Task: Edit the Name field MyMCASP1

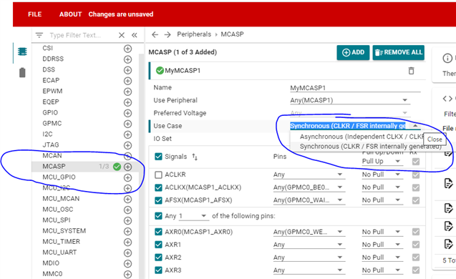Action: 355,88
